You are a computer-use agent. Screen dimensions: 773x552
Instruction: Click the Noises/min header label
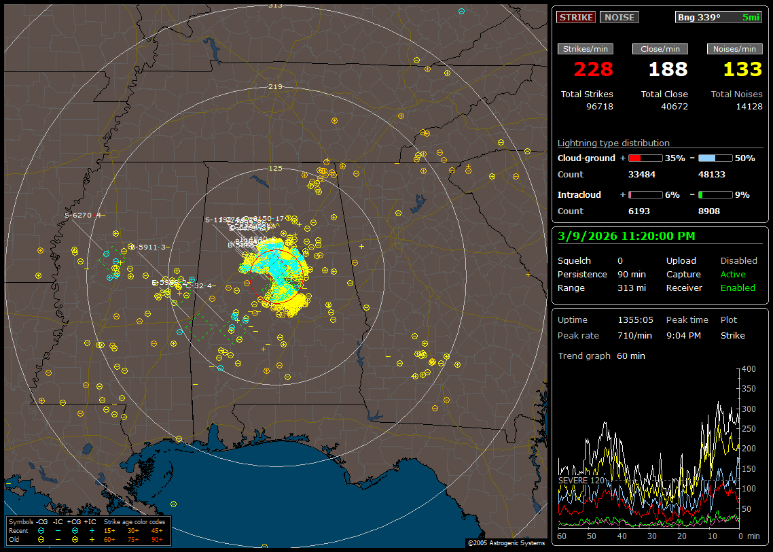pos(734,49)
